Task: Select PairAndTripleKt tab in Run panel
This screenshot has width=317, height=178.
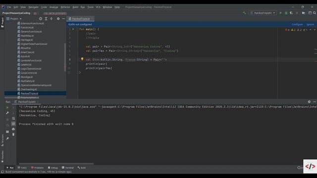Action: (x=26, y=102)
